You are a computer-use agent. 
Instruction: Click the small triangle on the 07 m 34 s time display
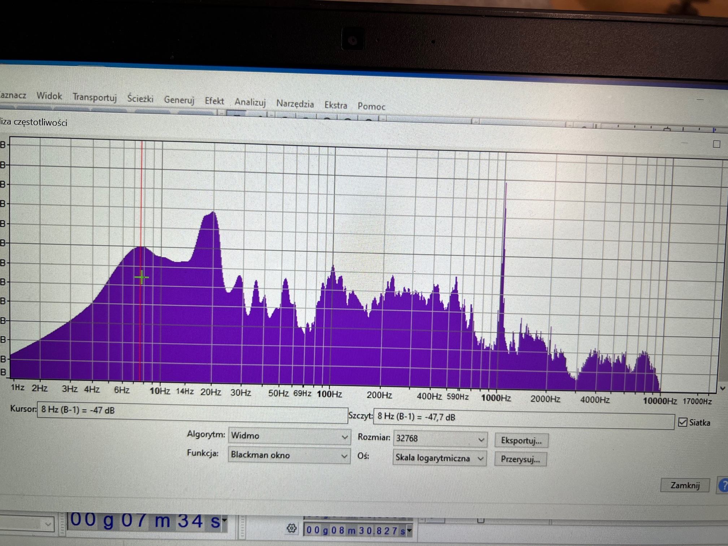pyautogui.click(x=225, y=520)
